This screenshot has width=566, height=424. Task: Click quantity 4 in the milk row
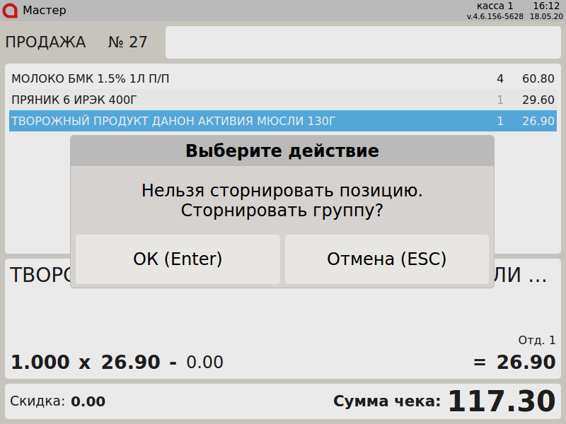pyautogui.click(x=500, y=78)
